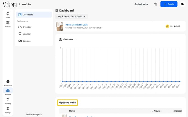Expand Overview section via chevron arrow
This screenshot has height=117, width=188.
coord(76,39)
